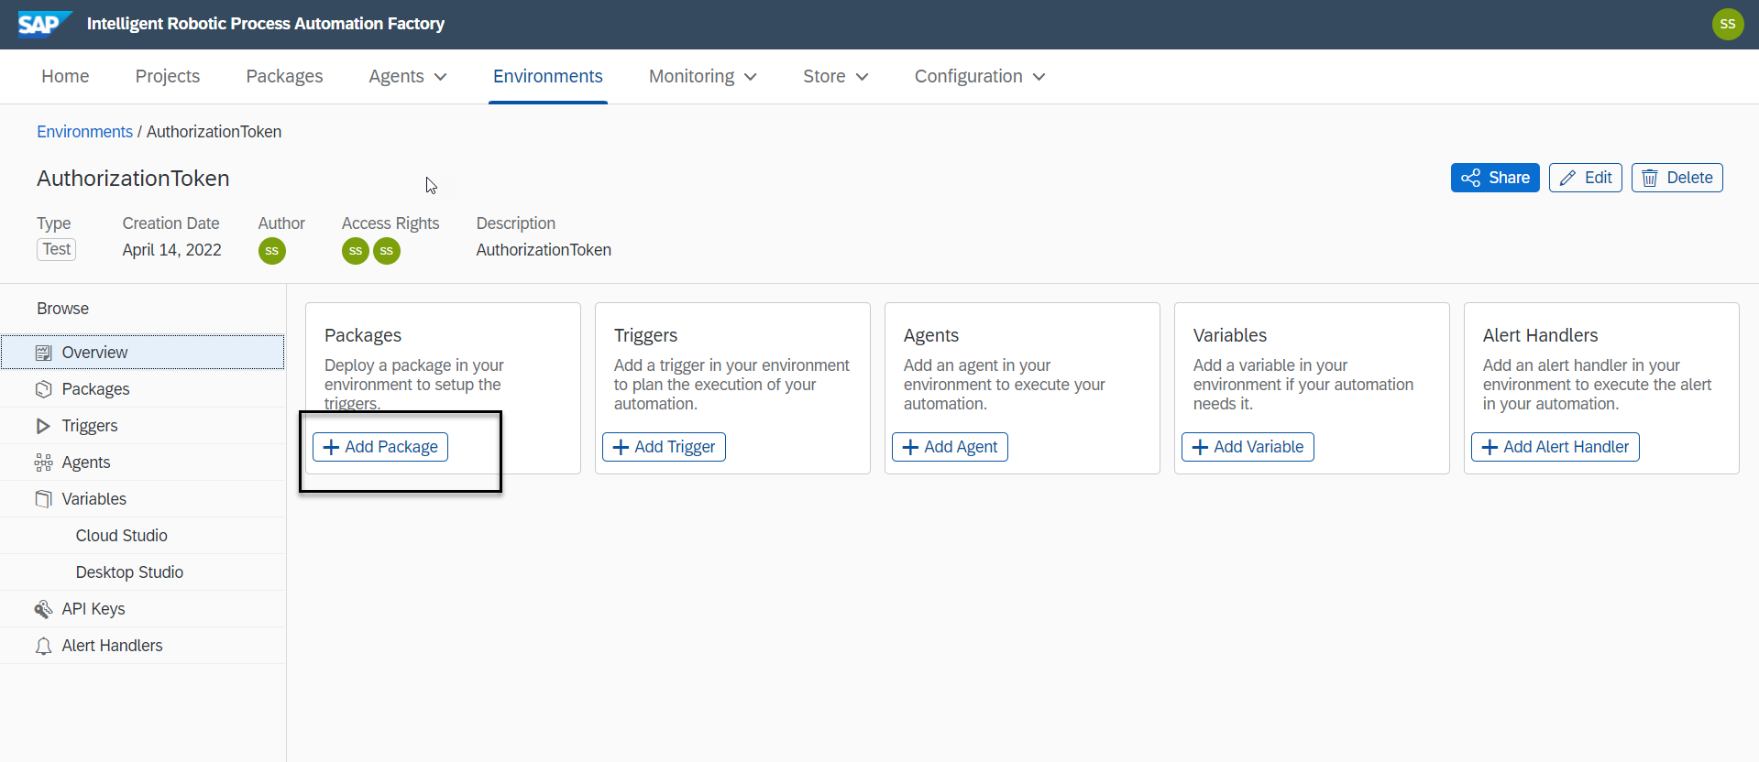Click the Variables icon in sidebar
The width and height of the screenshot is (1759, 762).
click(43, 499)
